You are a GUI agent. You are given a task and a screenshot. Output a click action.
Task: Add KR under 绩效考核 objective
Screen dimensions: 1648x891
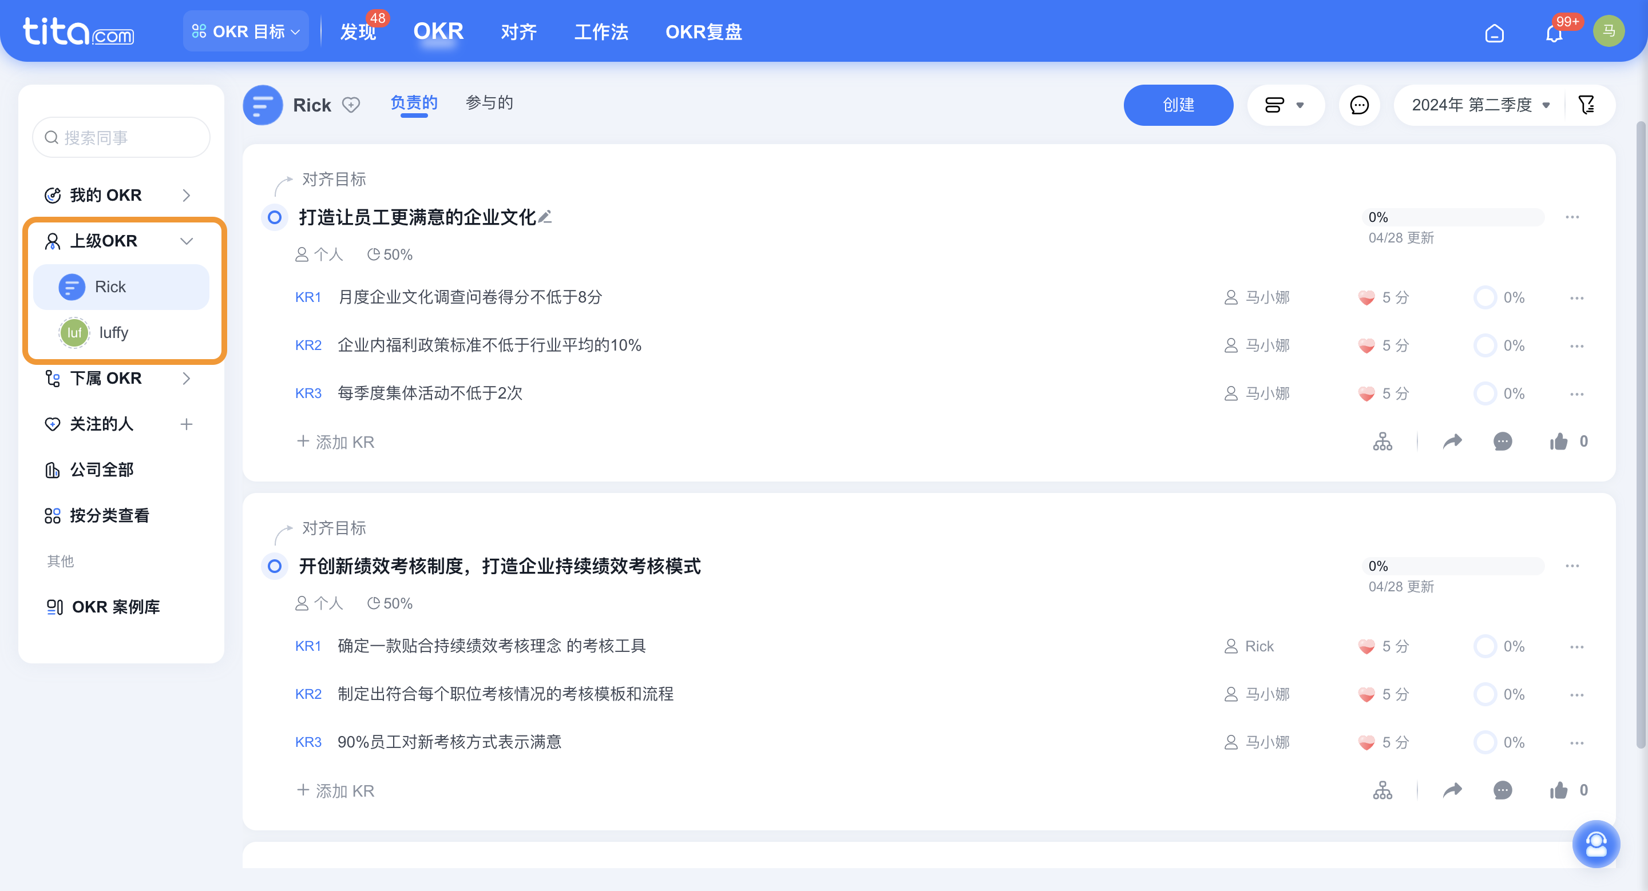coord(335,791)
